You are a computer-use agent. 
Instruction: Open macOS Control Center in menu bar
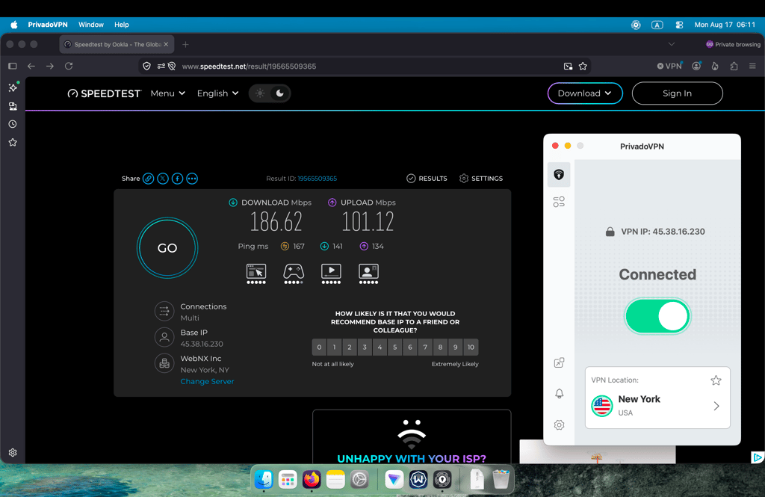(x=679, y=25)
